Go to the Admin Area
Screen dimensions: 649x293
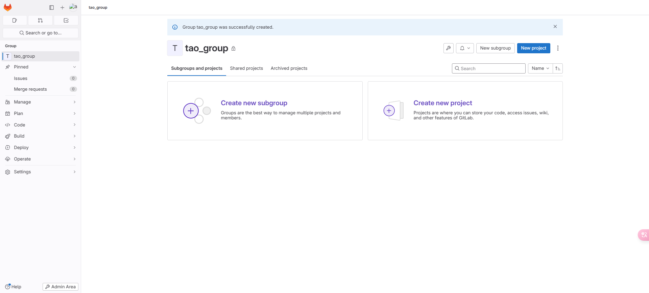61,287
